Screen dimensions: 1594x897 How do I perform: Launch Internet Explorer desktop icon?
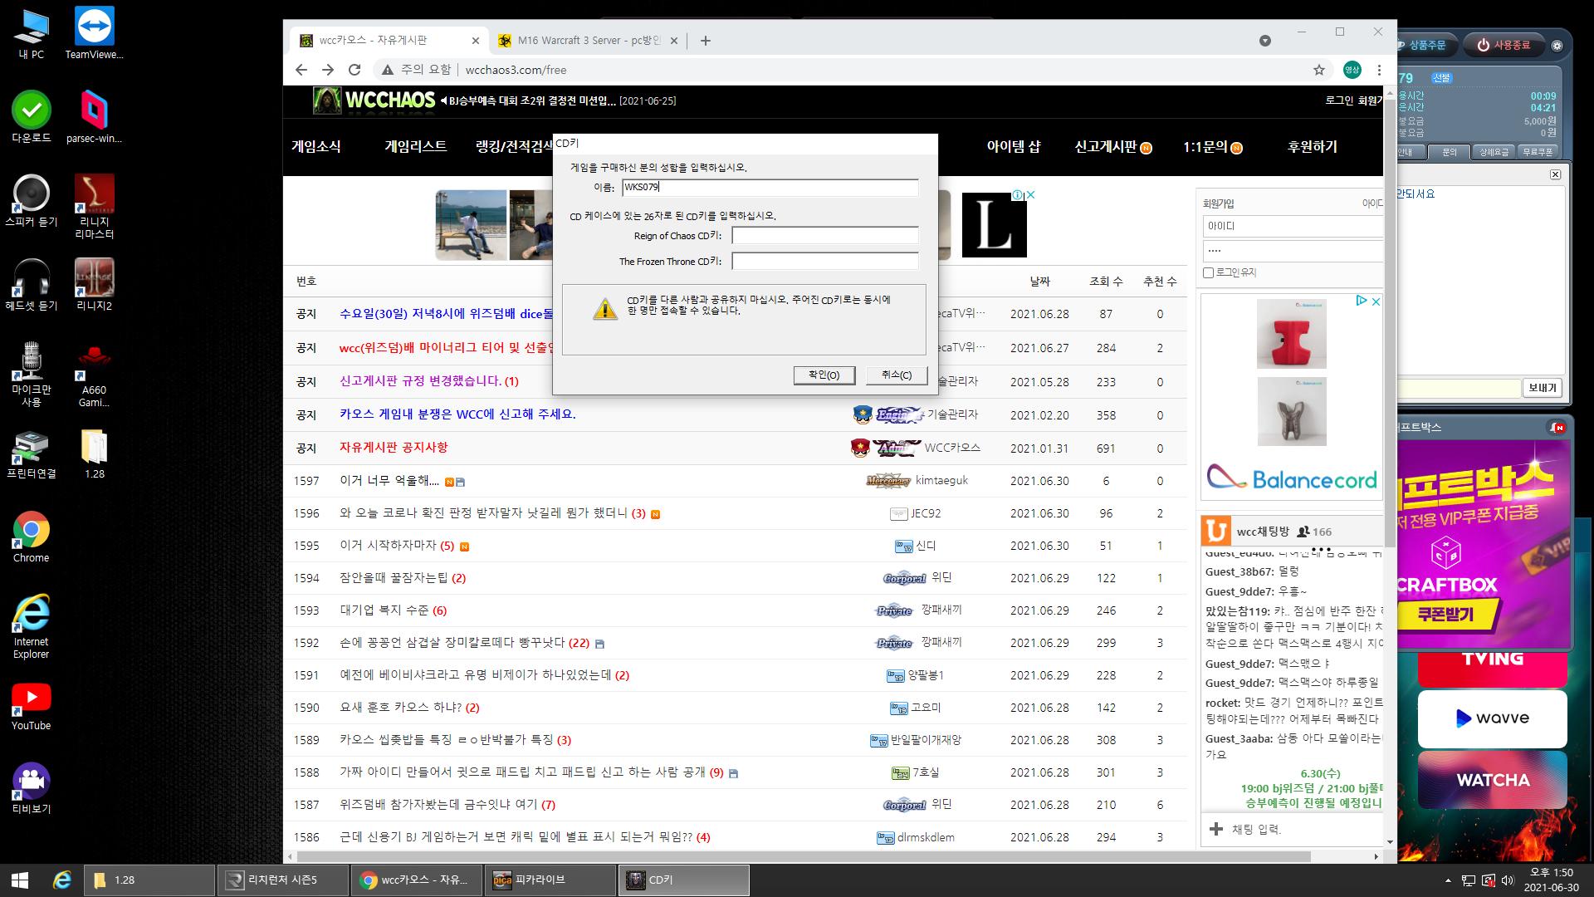click(x=32, y=627)
